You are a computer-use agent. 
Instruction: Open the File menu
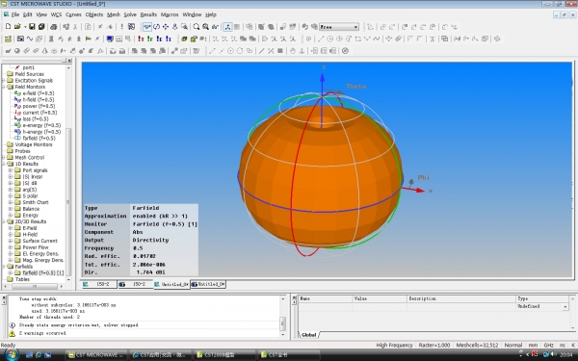pyautogui.click(x=14, y=14)
